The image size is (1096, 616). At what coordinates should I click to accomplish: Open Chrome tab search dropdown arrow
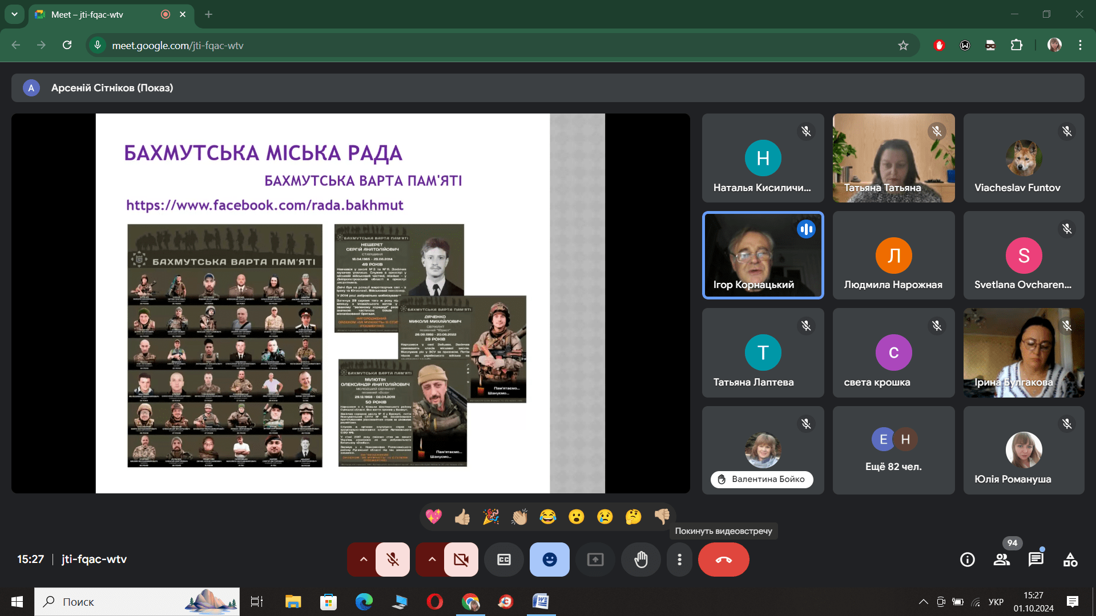[14, 14]
